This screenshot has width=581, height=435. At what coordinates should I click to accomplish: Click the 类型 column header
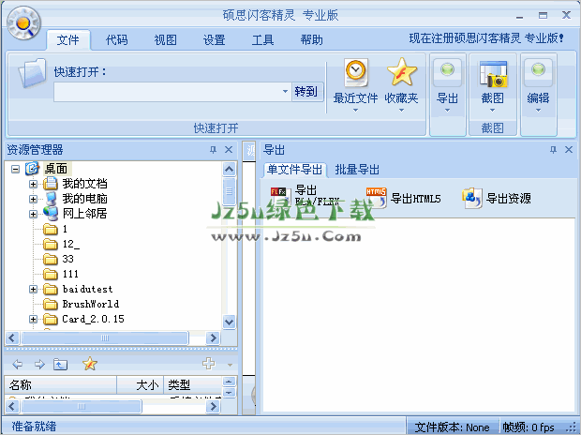[193, 385]
